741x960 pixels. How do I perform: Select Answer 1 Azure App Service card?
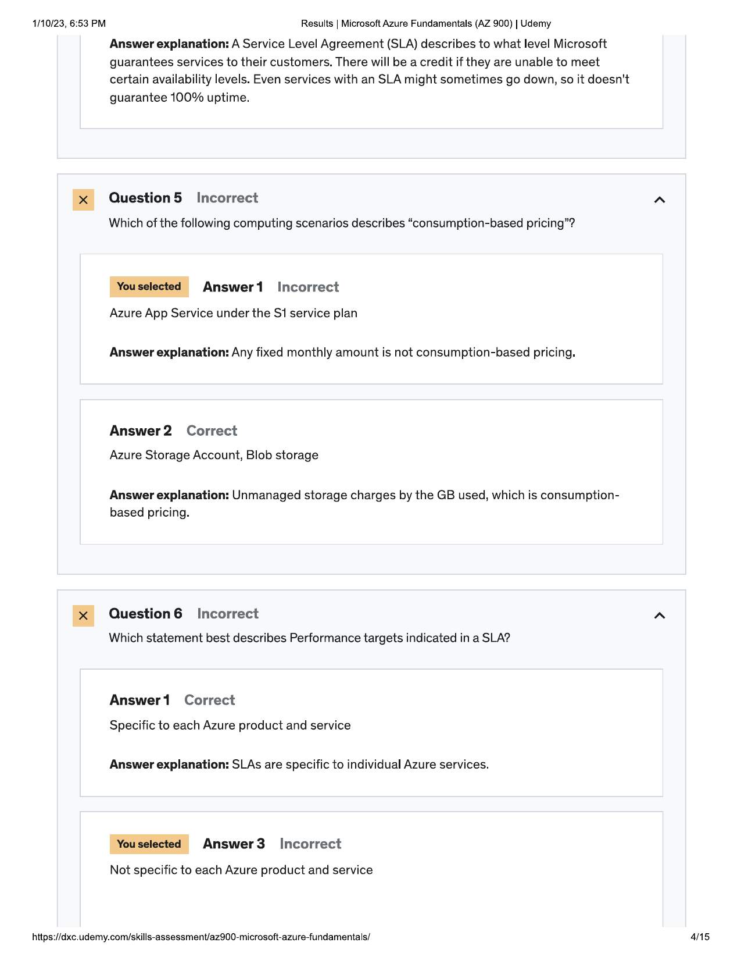(371, 319)
